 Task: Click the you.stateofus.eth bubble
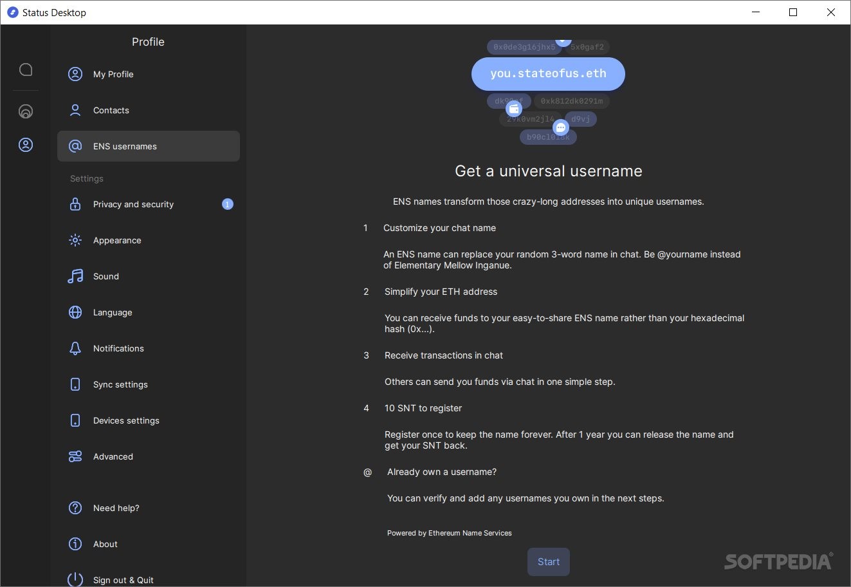click(x=548, y=73)
